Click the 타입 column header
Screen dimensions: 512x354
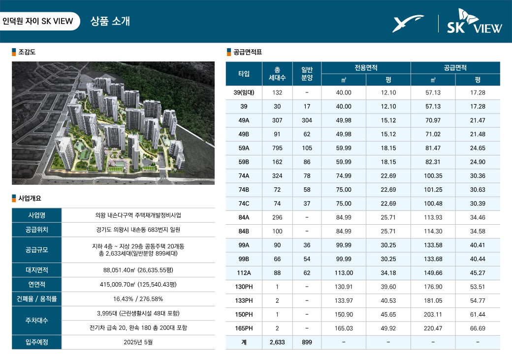[x=244, y=74]
